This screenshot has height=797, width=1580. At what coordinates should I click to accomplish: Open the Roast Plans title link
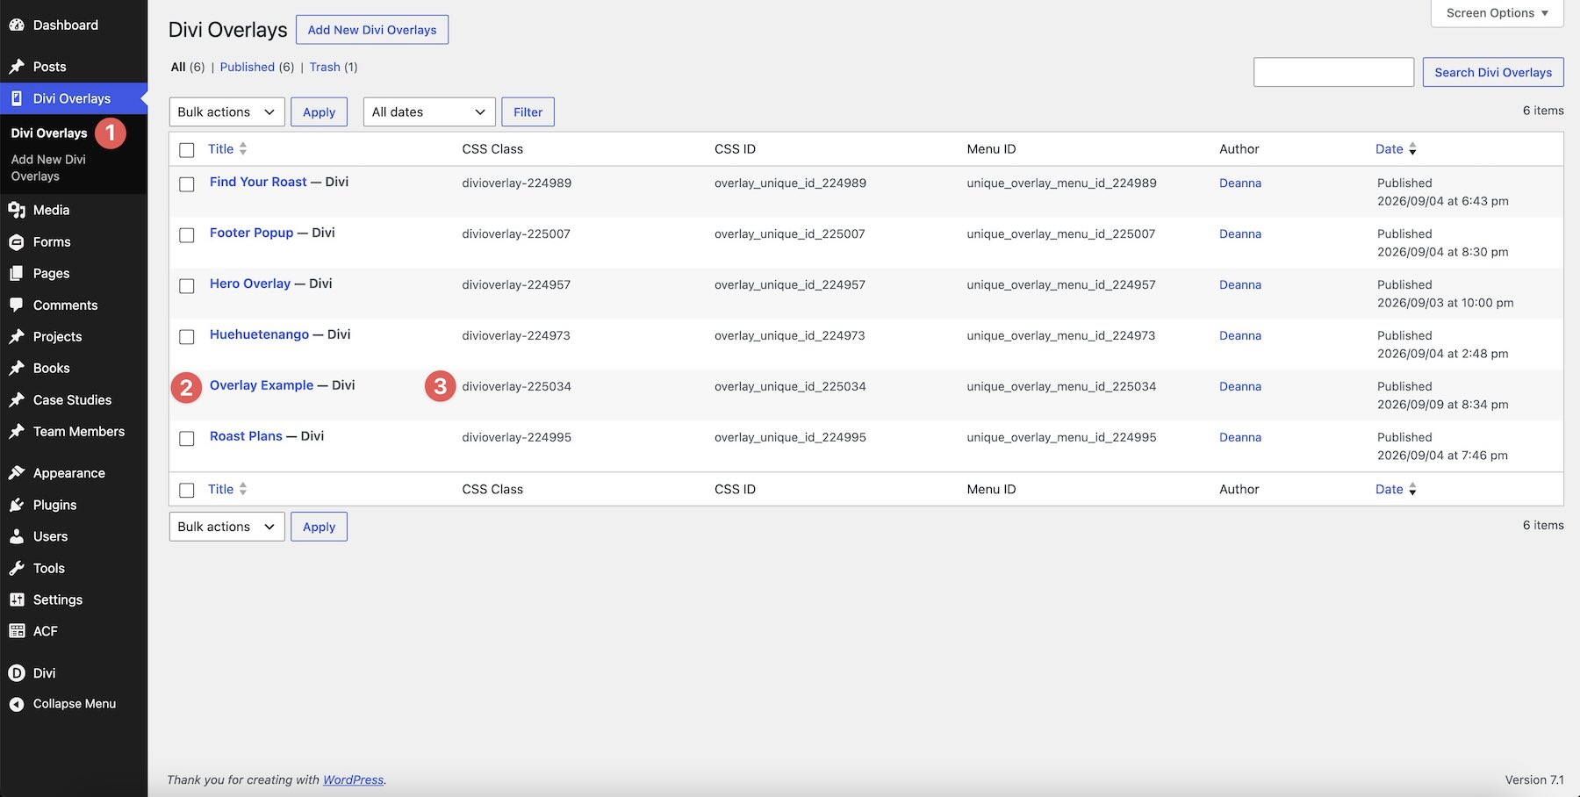246,436
